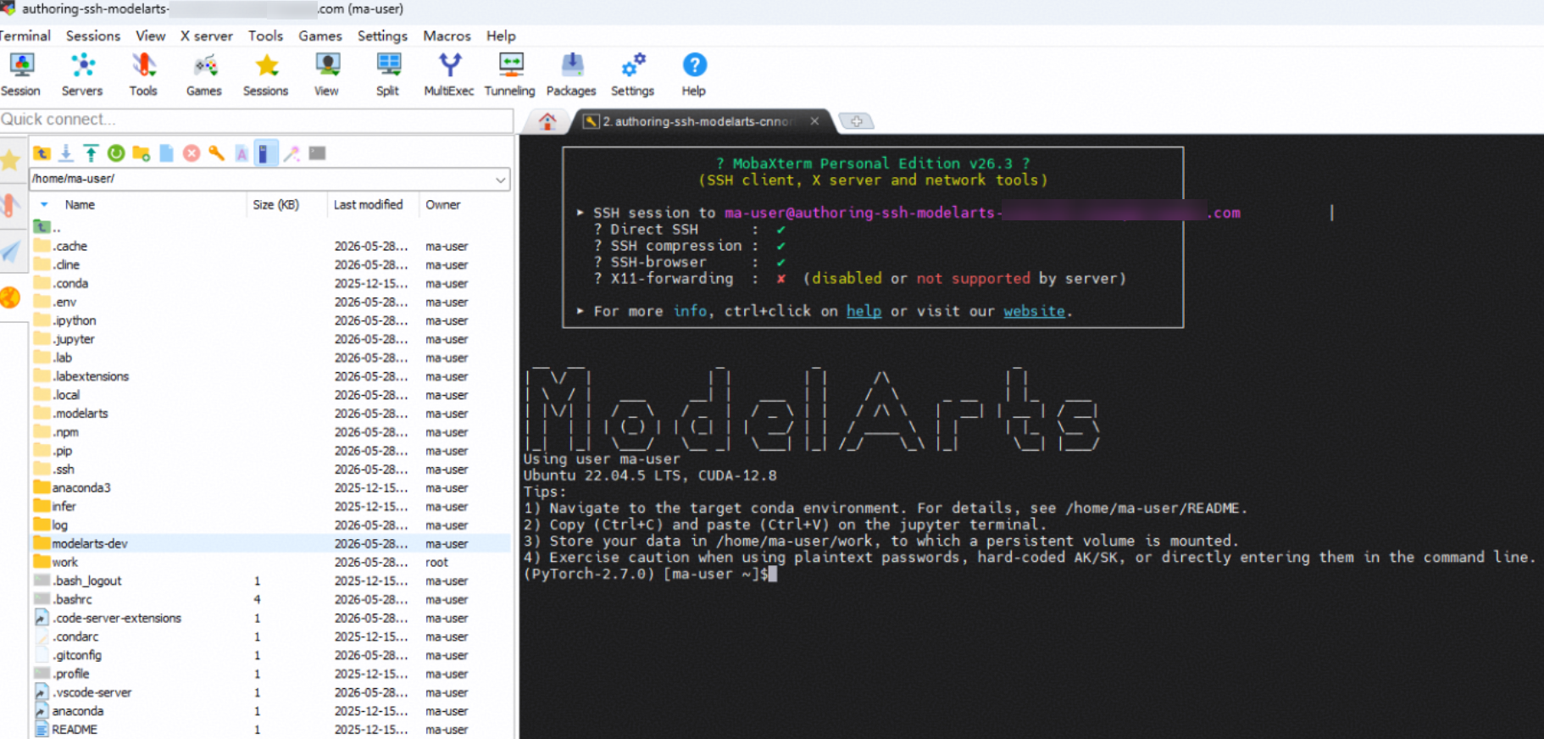Select the .conda folder row
Viewport: 1544px width, 739px height.
[271, 283]
